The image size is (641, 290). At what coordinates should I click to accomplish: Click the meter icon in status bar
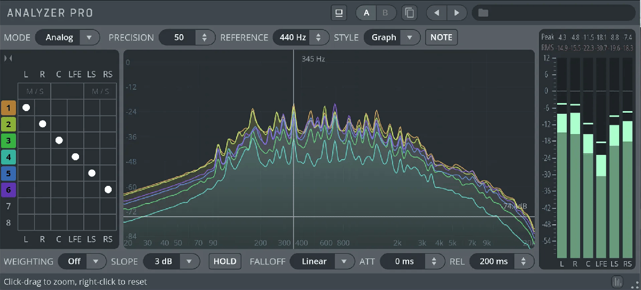click(x=617, y=281)
